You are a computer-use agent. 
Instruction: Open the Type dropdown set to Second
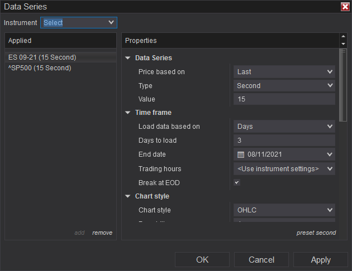pos(284,85)
